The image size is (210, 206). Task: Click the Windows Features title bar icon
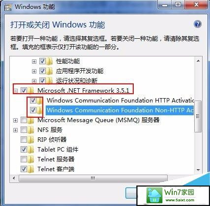coord(8,7)
